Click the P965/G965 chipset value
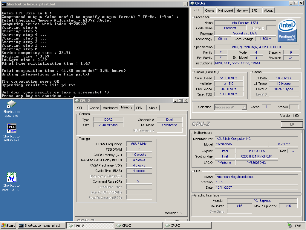Viewport: 306px width, 230px height. coord(257,151)
